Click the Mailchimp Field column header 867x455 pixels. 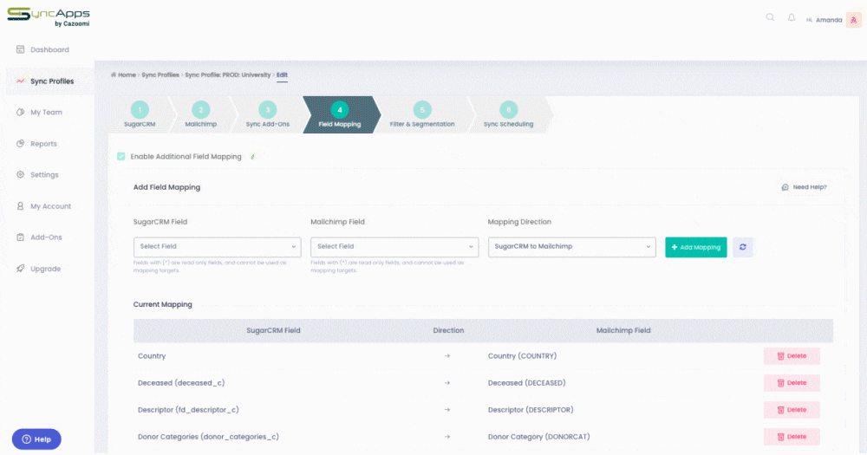tap(623, 330)
